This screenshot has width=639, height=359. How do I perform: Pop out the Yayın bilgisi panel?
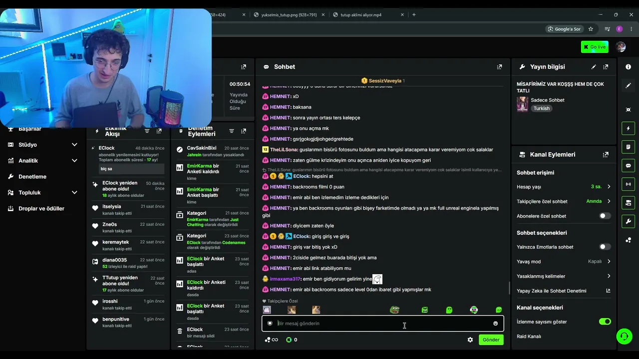(x=606, y=67)
